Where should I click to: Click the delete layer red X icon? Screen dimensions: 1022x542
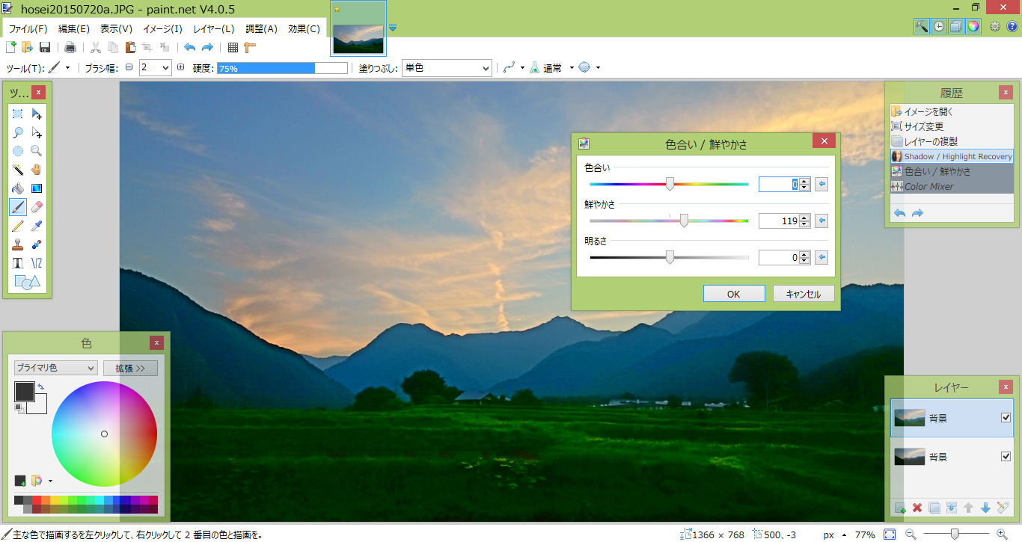pyautogui.click(x=917, y=508)
